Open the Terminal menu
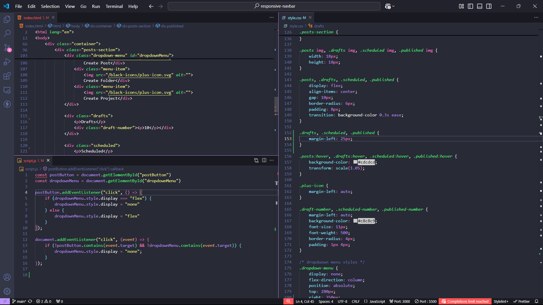543x305 pixels. (x=114, y=6)
